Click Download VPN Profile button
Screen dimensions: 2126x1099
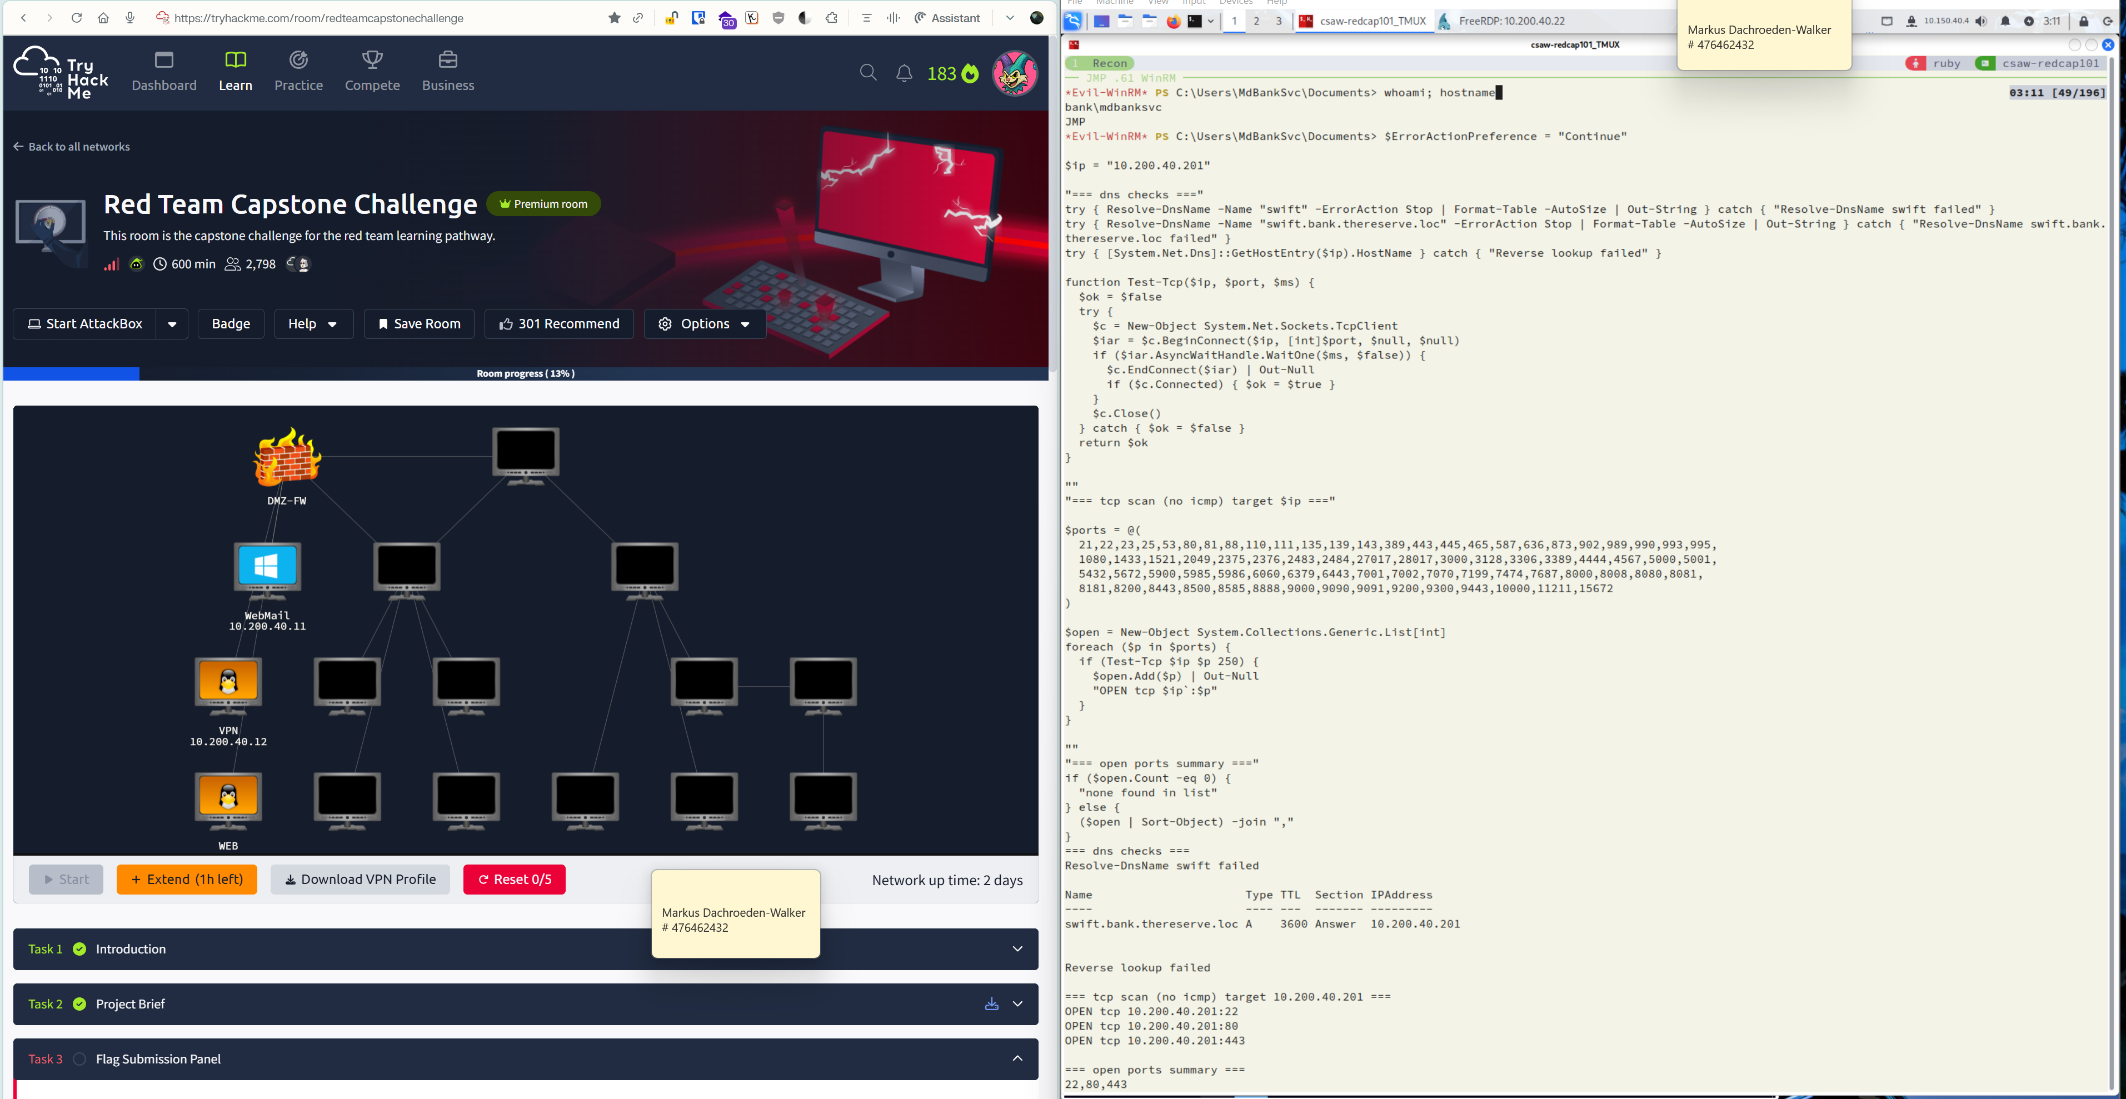[x=360, y=880]
